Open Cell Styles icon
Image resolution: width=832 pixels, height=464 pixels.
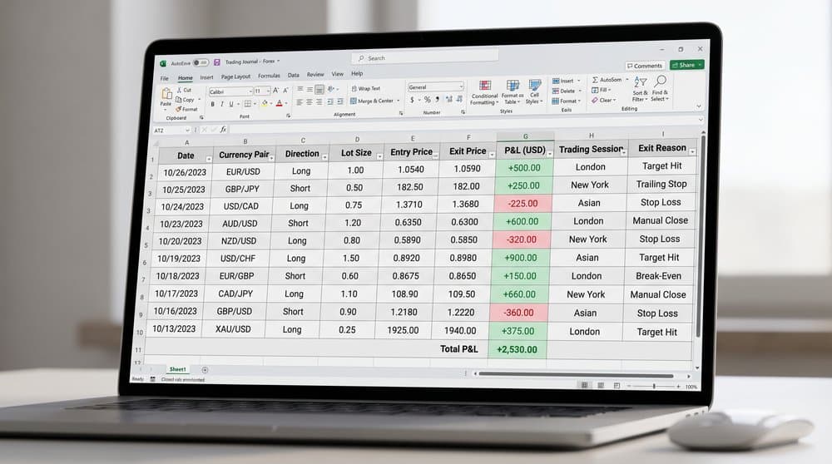[x=535, y=85]
